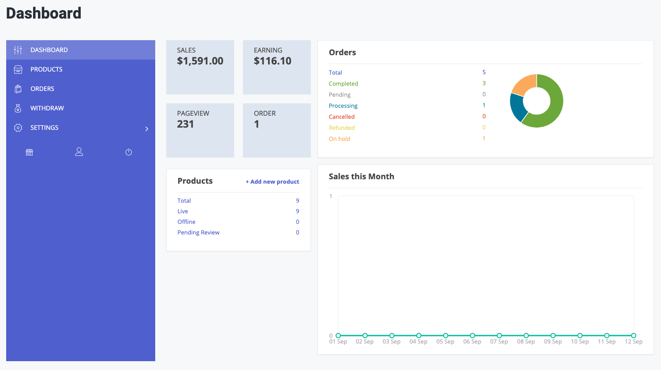Open the Pending Review products link
661x370 pixels.
point(198,232)
